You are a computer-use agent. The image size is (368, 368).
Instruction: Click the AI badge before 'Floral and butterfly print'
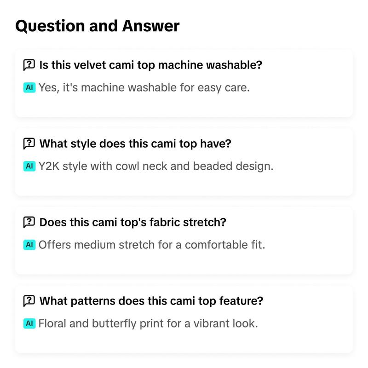click(x=29, y=323)
